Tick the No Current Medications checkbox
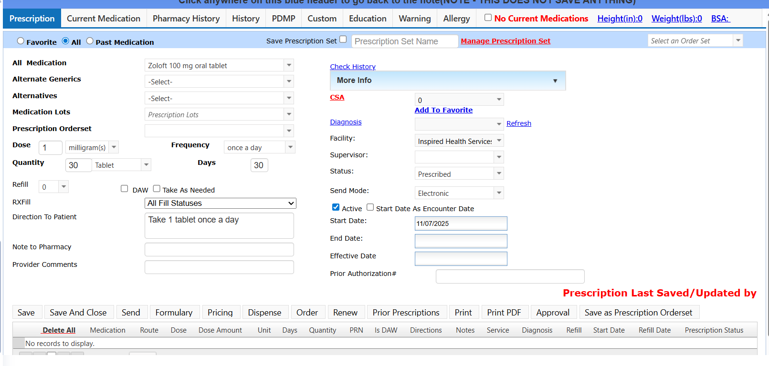This screenshot has height=366, width=769. 488,18
